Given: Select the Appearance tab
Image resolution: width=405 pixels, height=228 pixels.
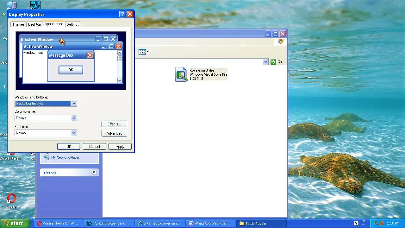Looking at the screenshot, I should (x=54, y=24).
